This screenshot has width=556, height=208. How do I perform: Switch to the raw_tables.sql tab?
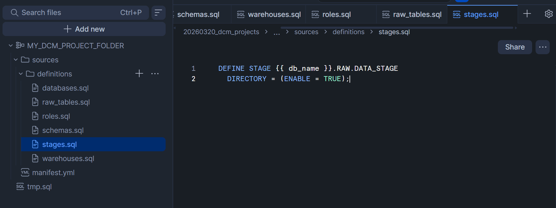(412, 14)
